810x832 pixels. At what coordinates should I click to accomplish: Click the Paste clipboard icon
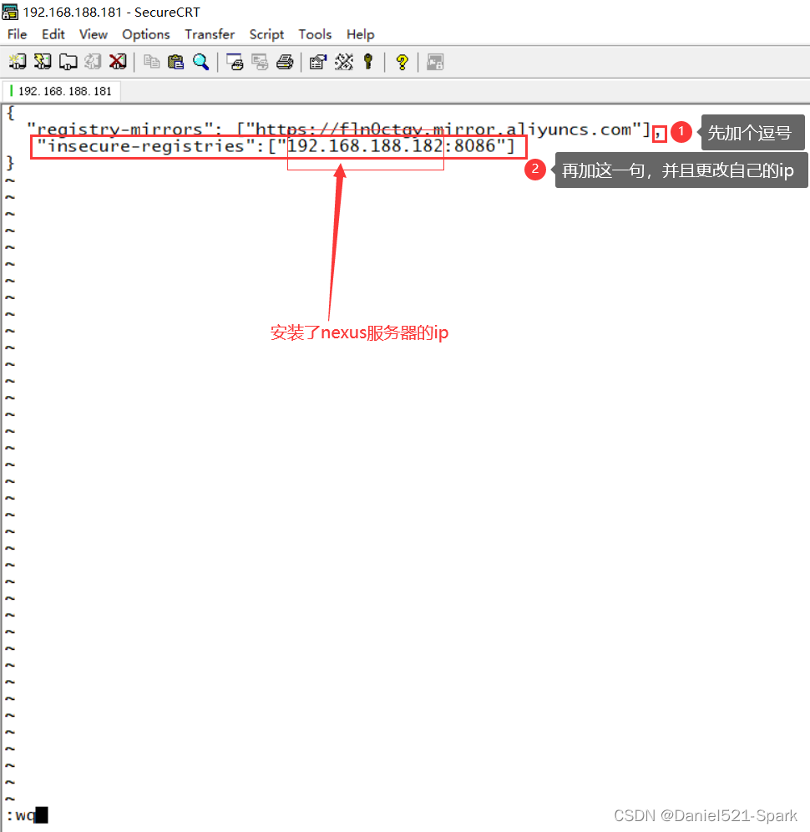175,62
